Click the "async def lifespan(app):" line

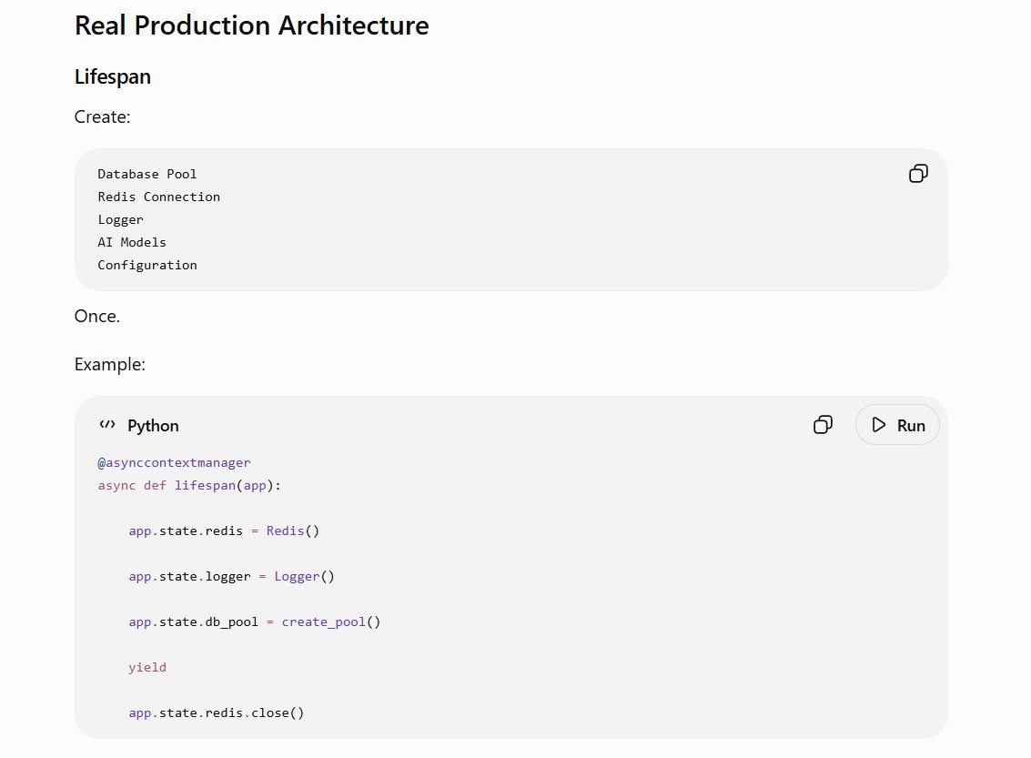coord(189,485)
